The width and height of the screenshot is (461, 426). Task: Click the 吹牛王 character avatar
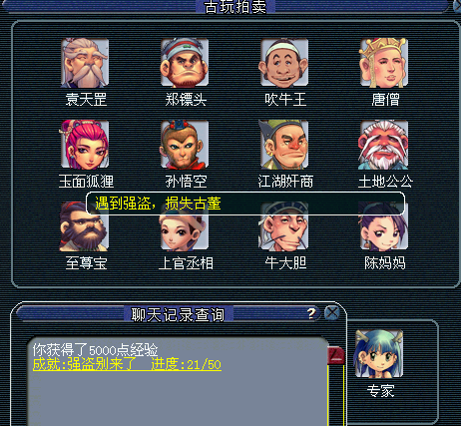284,63
